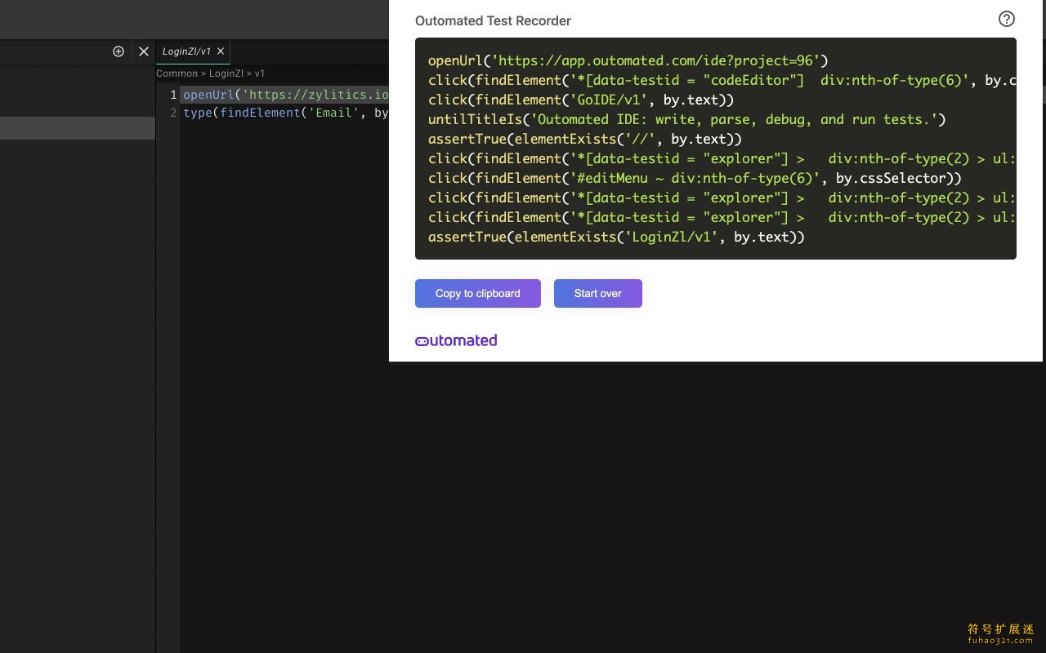Close the explorer panel with X icon
1046x653 pixels.
pyautogui.click(x=144, y=51)
